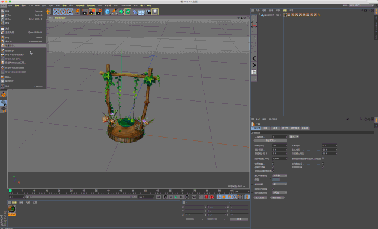Screen dimensions: 378x229
Task: Toggle the Linear Workflow checkbox
Action: [273, 189]
